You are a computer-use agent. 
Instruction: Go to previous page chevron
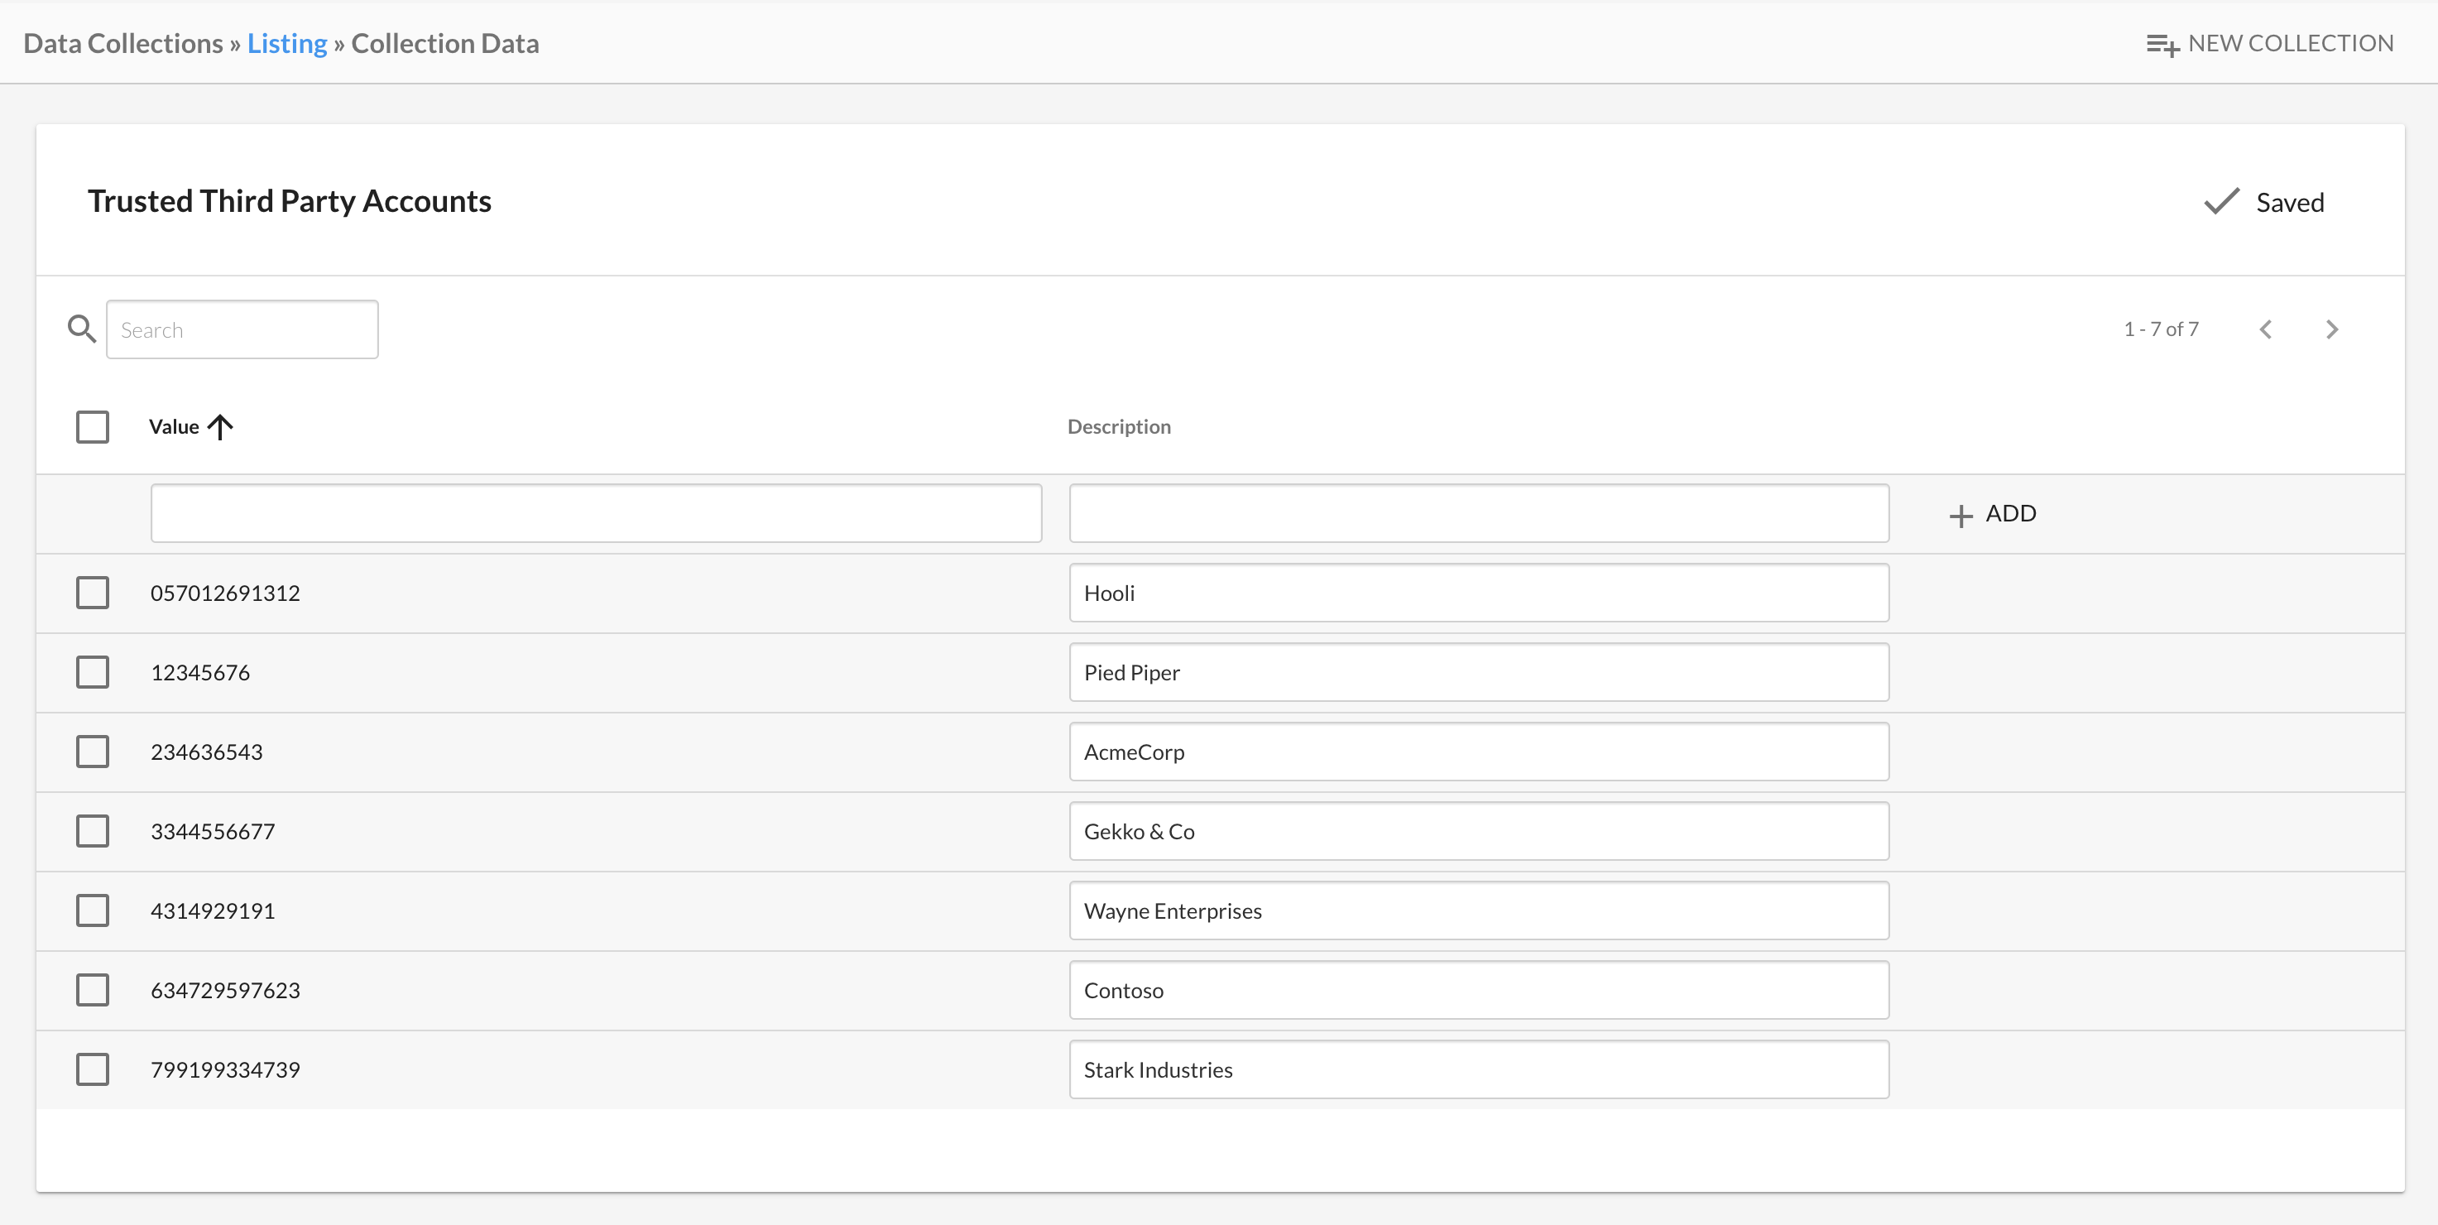[2266, 329]
